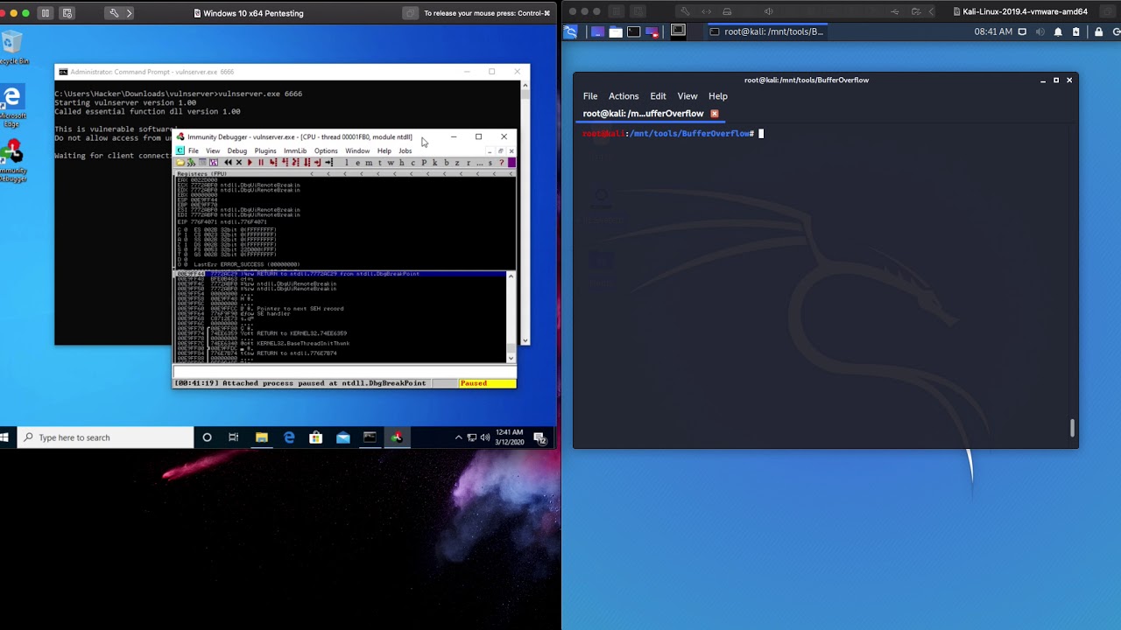Image resolution: width=1121 pixels, height=630 pixels.
Task: Open Plugins menu in Immunity Debugger
Action: (x=265, y=150)
